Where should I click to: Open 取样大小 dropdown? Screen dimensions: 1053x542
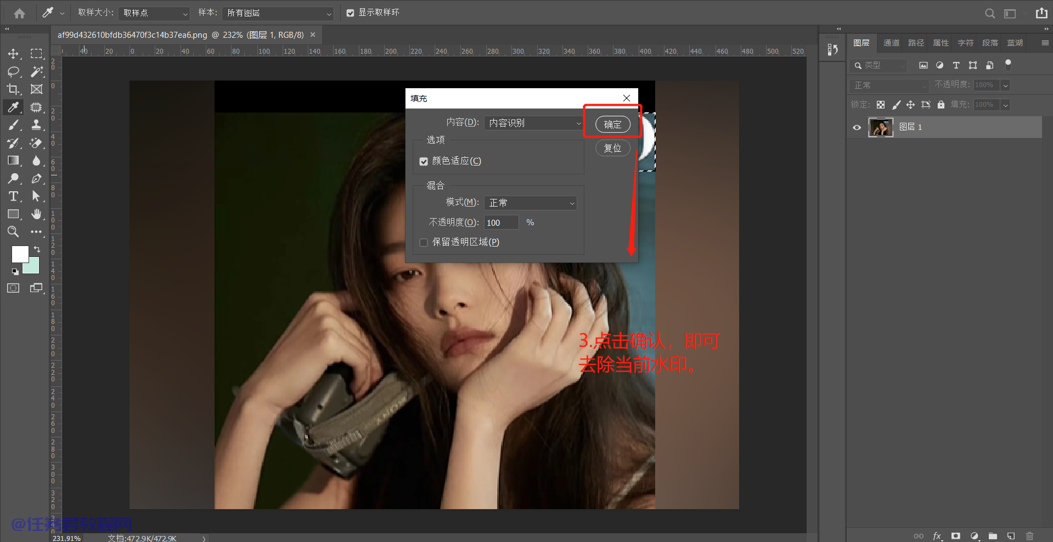point(154,13)
